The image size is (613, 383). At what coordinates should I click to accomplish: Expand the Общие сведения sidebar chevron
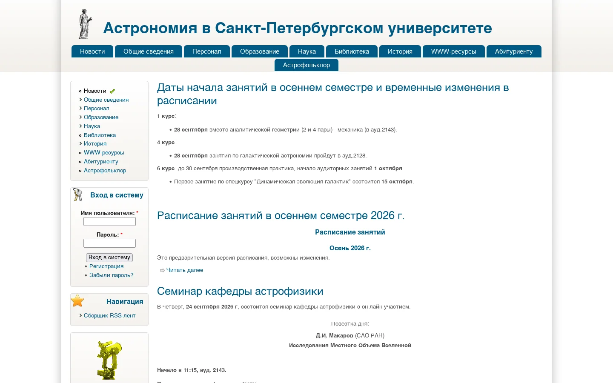pyautogui.click(x=80, y=100)
